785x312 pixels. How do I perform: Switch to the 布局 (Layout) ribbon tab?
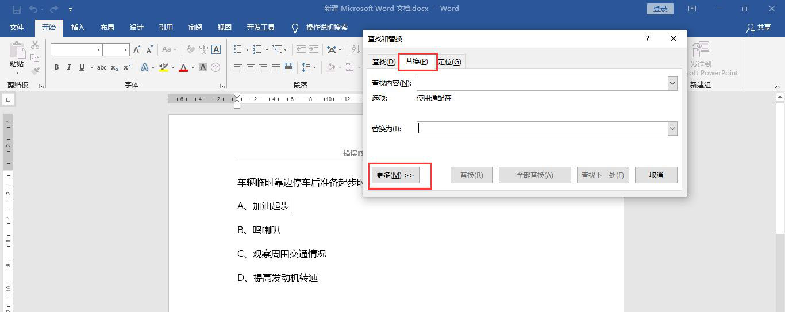coord(107,28)
